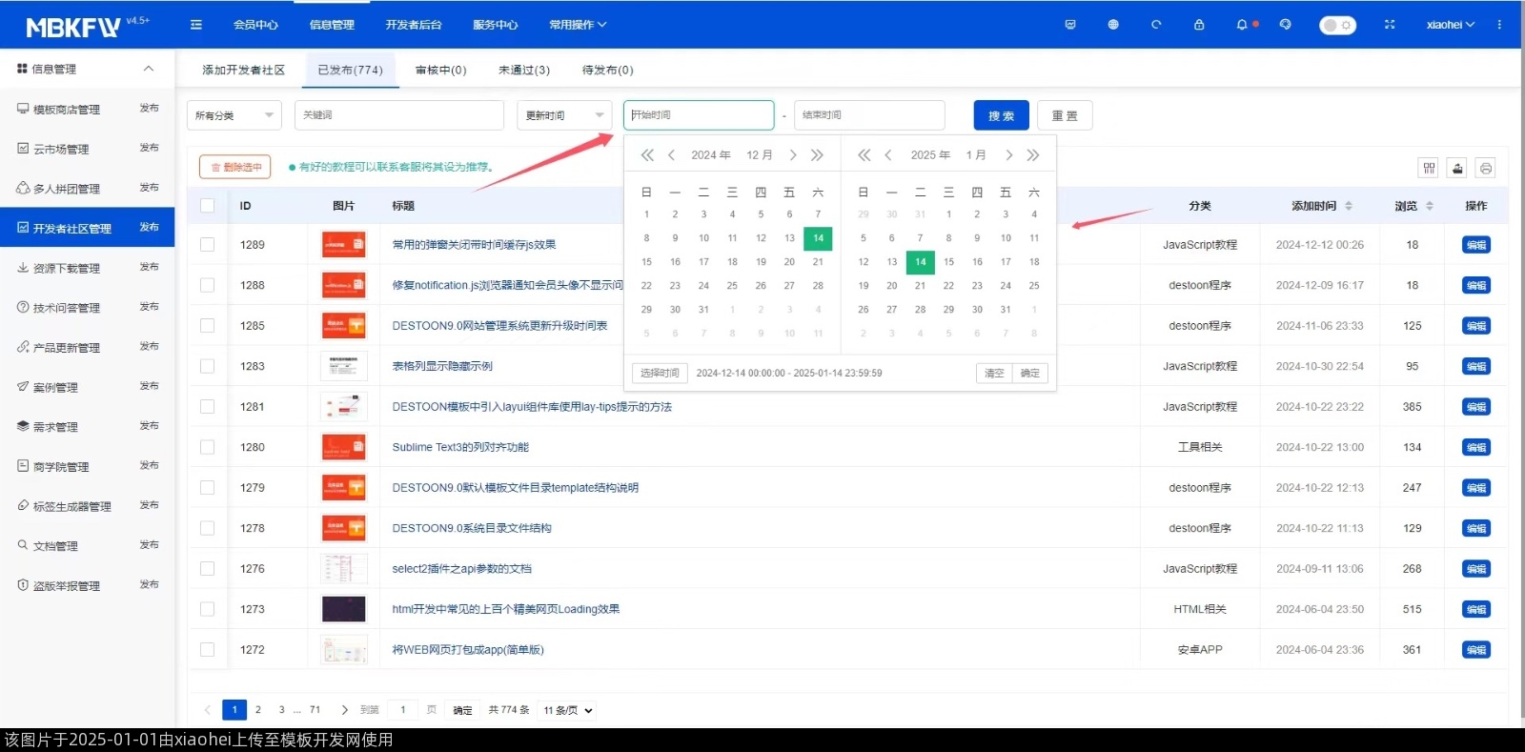Check the checkbox for row 1289

click(208, 245)
